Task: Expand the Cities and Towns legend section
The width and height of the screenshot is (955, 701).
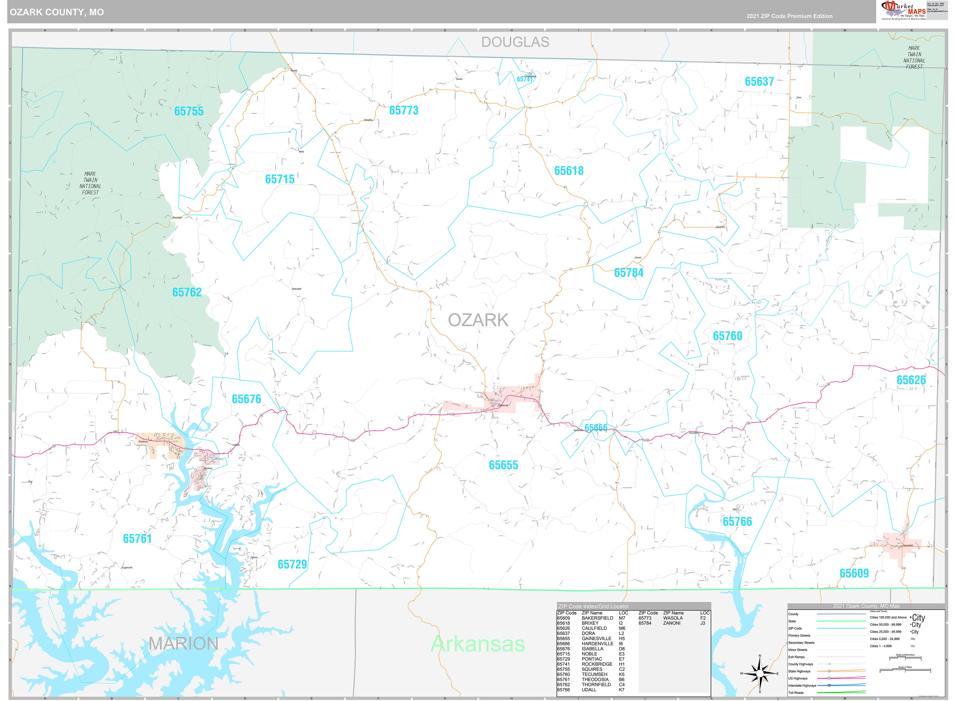Action: pyautogui.click(x=878, y=611)
